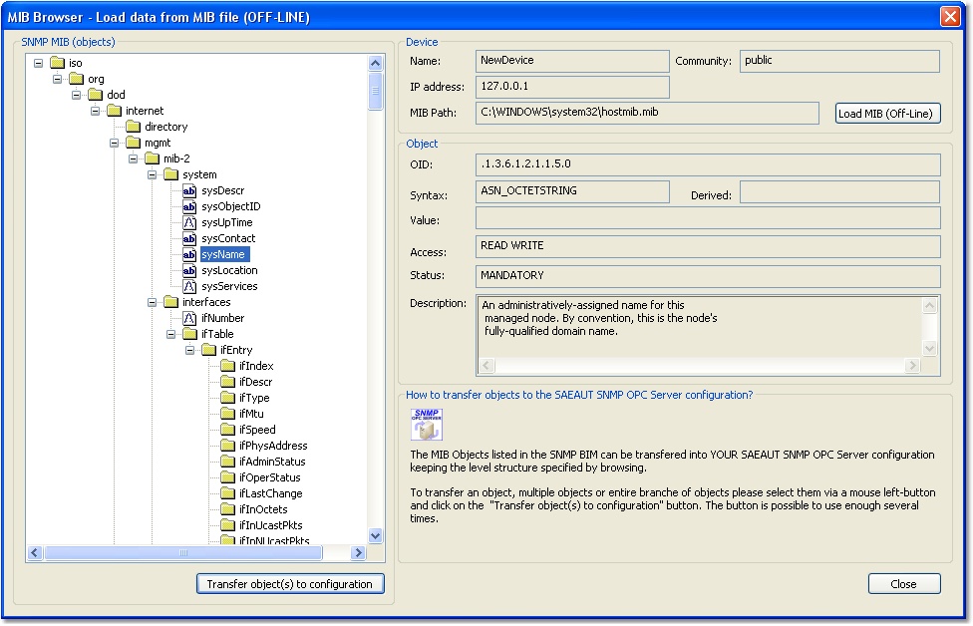Click the ifSpeed folder icon
The image size is (973, 626).
pyautogui.click(x=228, y=430)
